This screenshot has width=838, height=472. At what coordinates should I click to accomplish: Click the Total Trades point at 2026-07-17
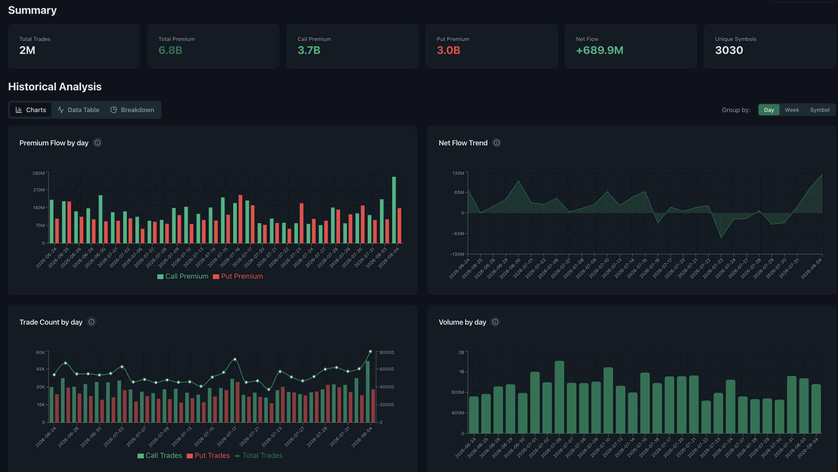235,359
